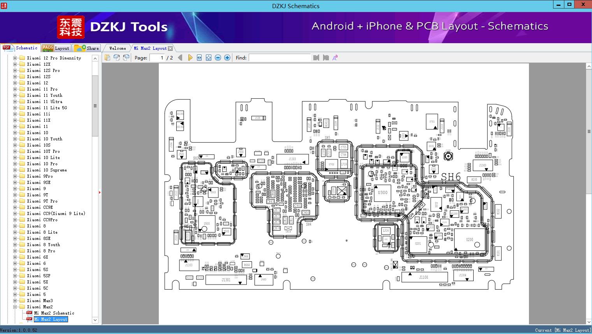Click the Current [Mi Max2 Layout] status text
The height and width of the screenshot is (334, 592).
(x=563, y=330)
